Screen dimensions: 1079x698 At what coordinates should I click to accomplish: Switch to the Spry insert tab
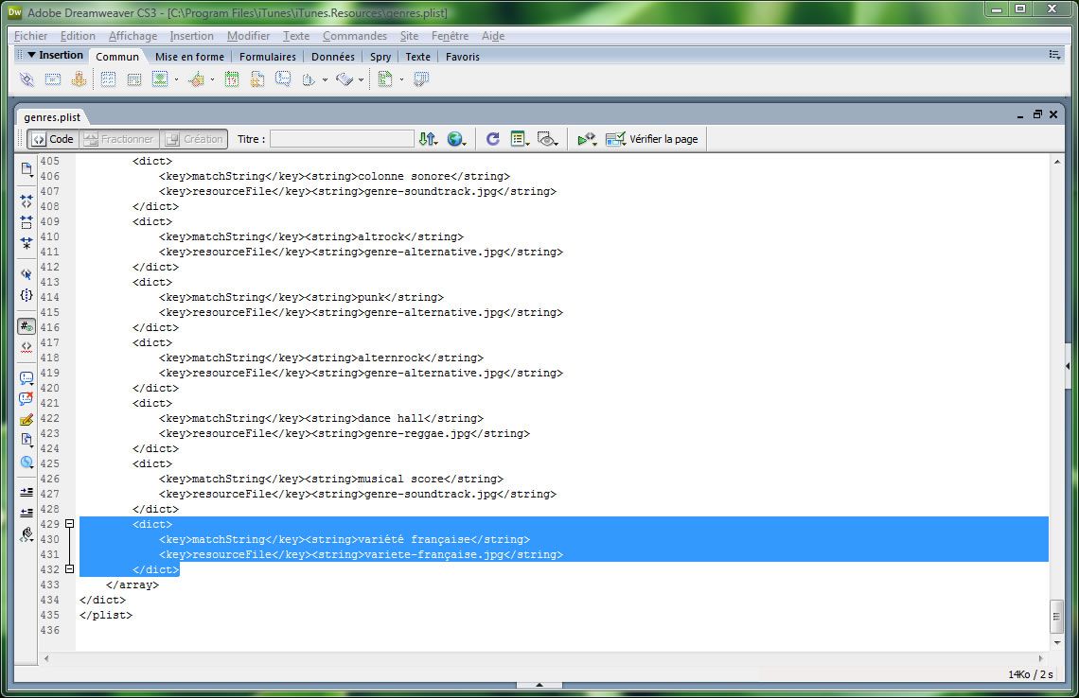click(380, 57)
